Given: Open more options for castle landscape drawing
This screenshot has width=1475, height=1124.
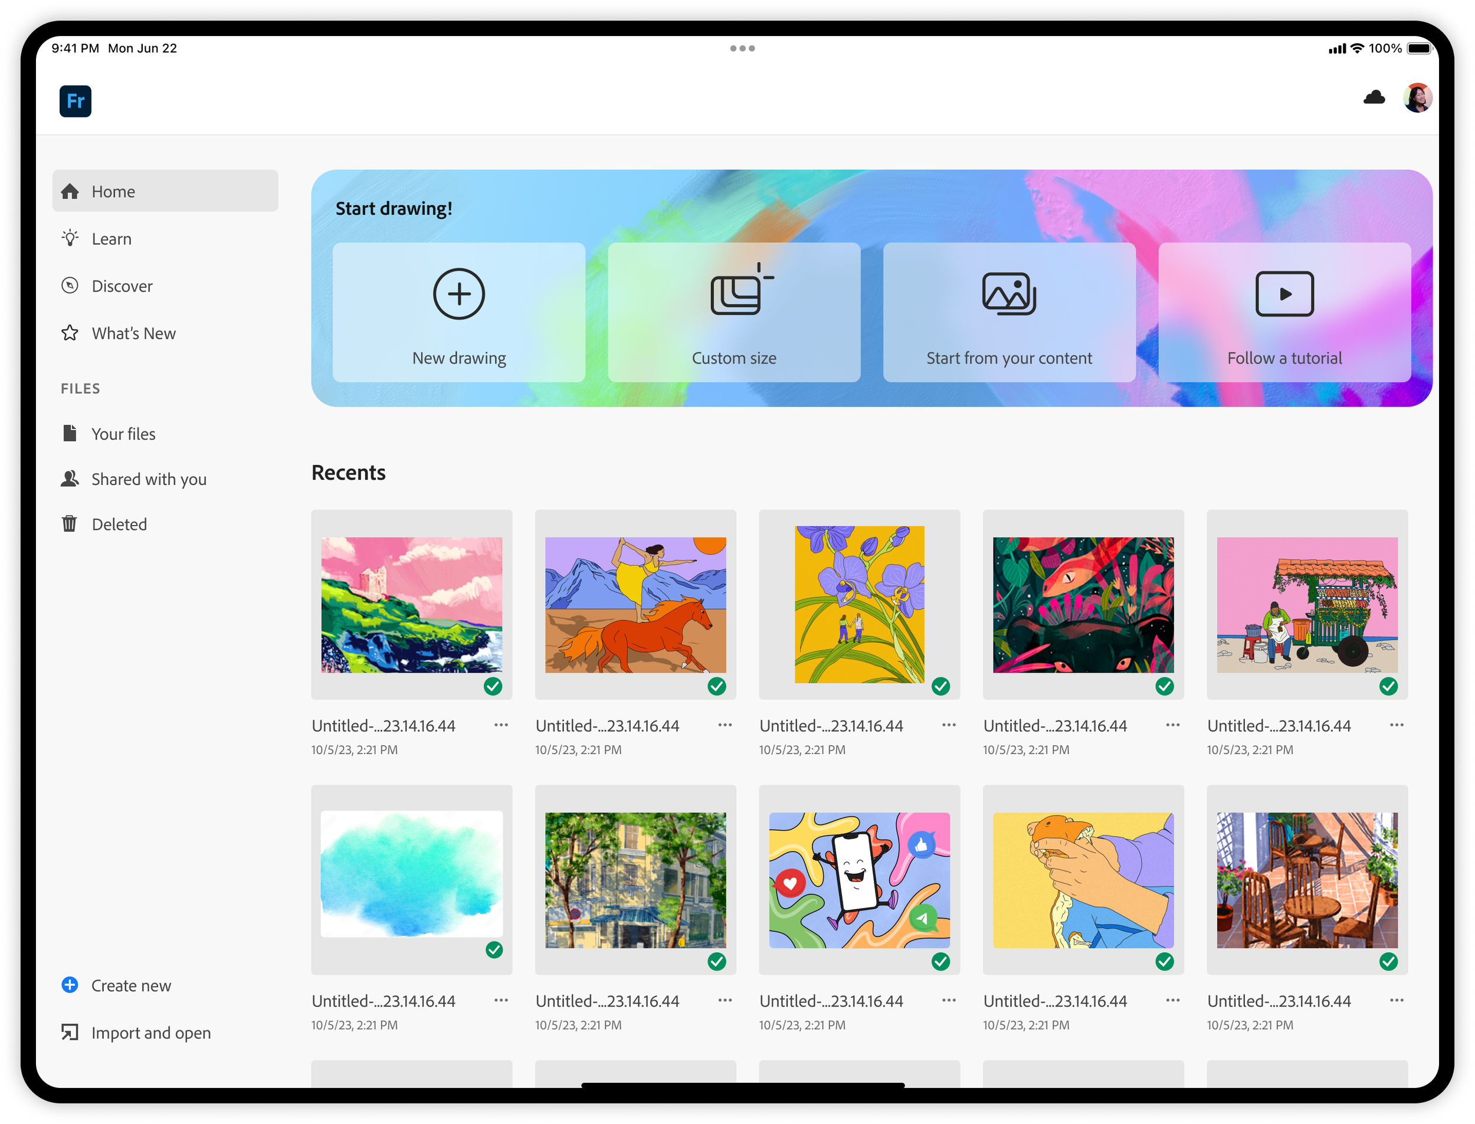Looking at the screenshot, I should click(501, 725).
